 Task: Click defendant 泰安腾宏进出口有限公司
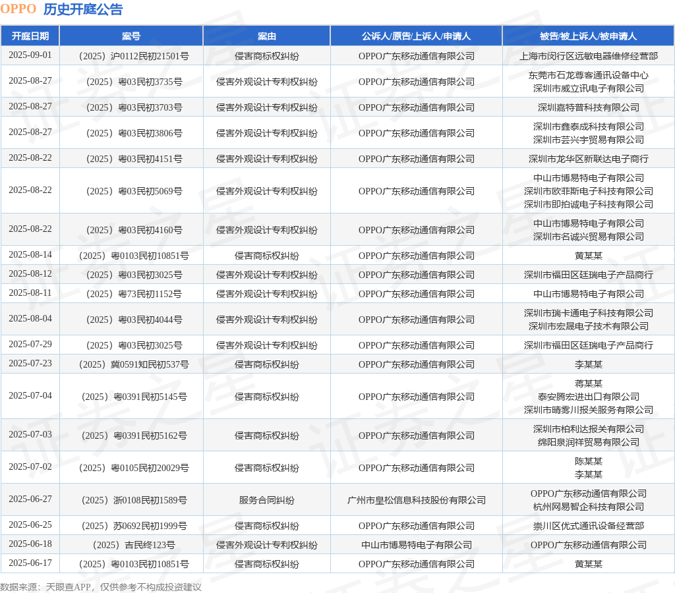pos(589,397)
